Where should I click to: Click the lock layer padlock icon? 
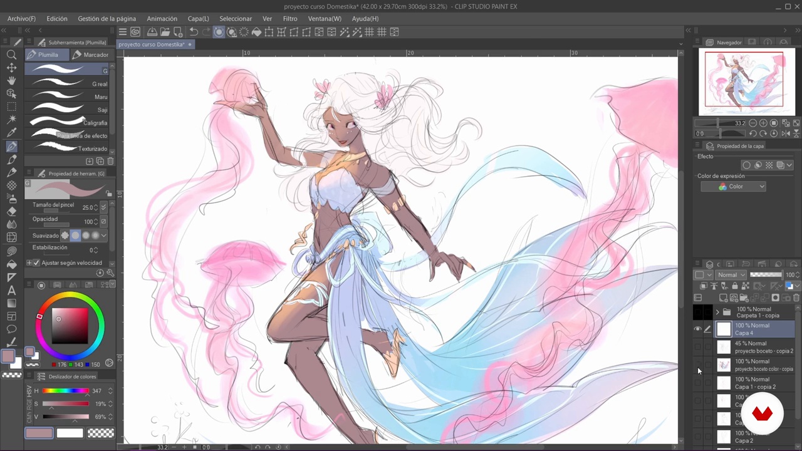pyautogui.click(x=734, y=286)
